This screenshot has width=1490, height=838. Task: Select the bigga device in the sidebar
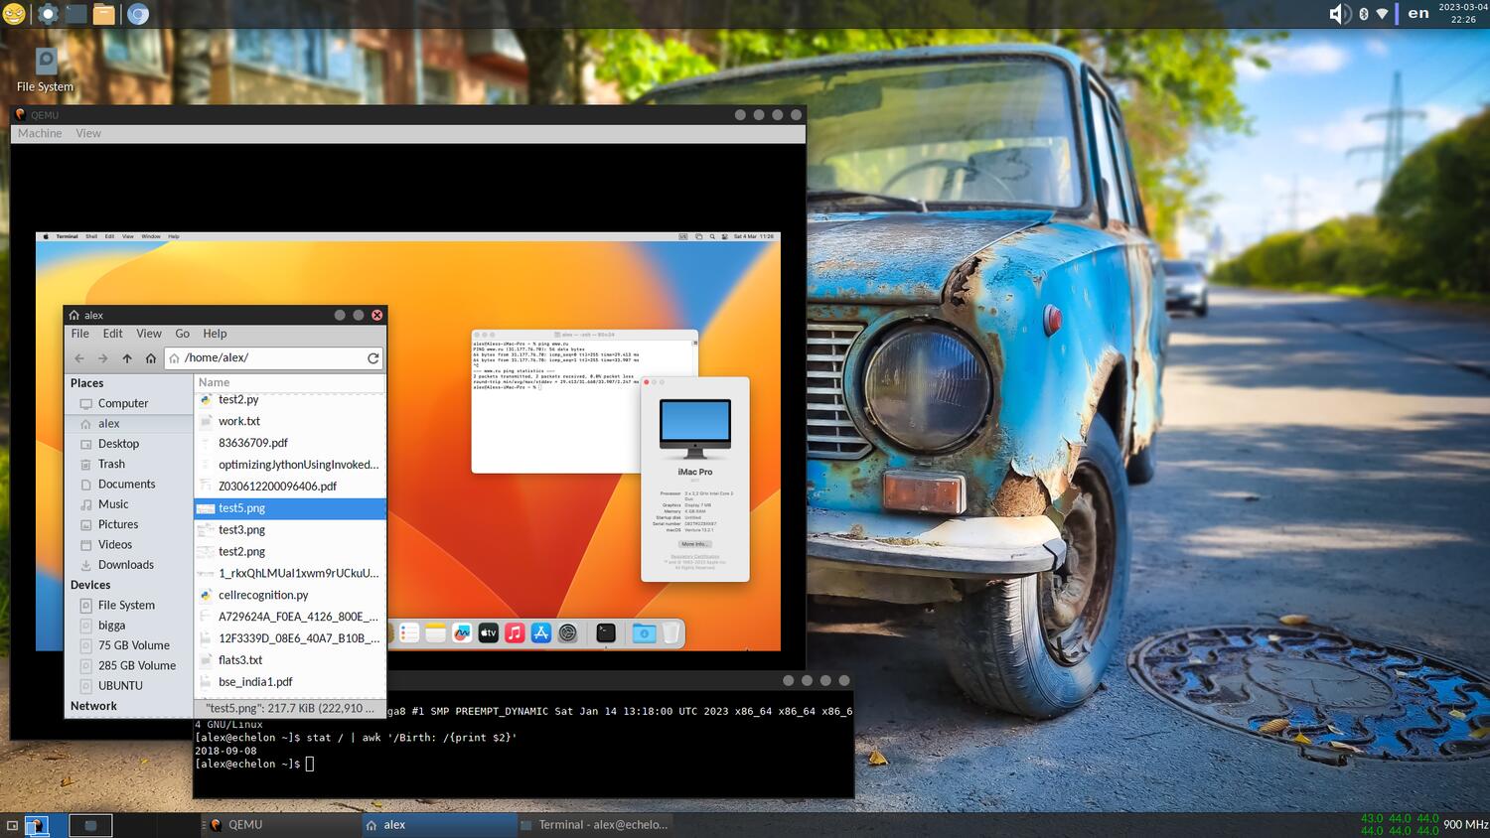pos(129,626)
